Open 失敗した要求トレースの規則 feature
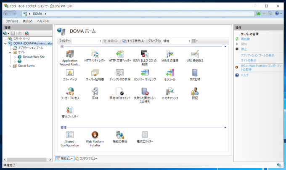The width and height of the screenshot is (286, 170). click(145, 96)
